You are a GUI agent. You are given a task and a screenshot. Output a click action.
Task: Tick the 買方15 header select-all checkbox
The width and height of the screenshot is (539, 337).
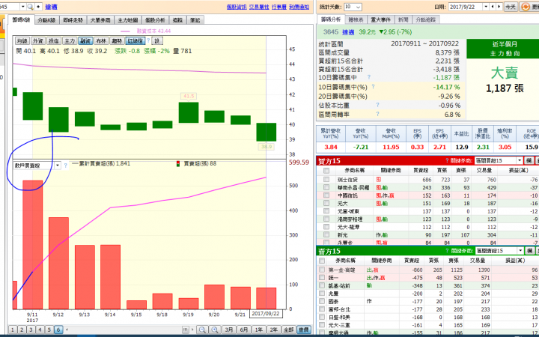click(326, 170)
